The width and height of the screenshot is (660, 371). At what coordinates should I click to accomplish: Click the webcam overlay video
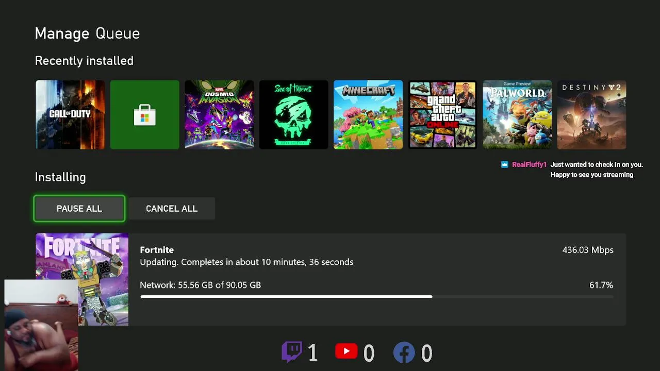point(41,325)
